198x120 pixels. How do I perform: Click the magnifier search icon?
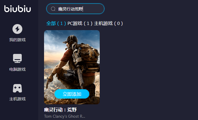click(x=53, y=9)
